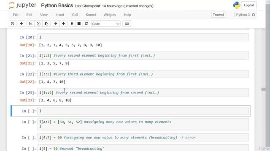Image resolution: width=270 pixels, height=151 pixels.
Task: Click the Logout button
Action: 249,5
